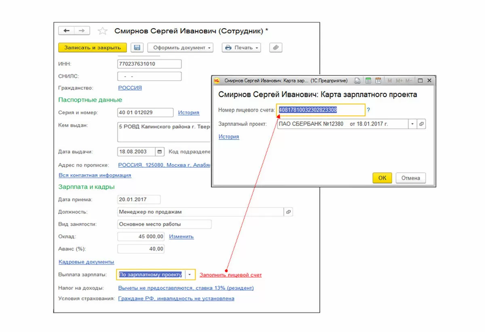Click the Выплата зарплаты field
This screenshot has height=332, width=485.
coord(151,275)
